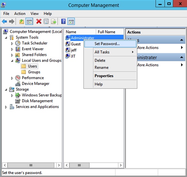The width and height of the screenshot is (187, 177).
Task: Open the File menu
Action: [x=6, y=13]
